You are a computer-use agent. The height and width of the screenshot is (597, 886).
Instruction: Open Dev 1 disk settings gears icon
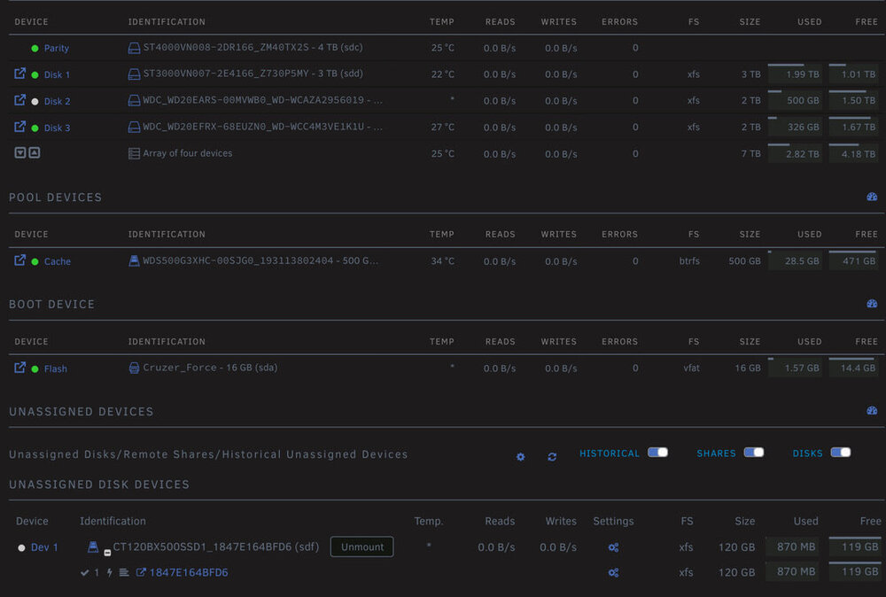pyautogui.click(x=613, y=547)
